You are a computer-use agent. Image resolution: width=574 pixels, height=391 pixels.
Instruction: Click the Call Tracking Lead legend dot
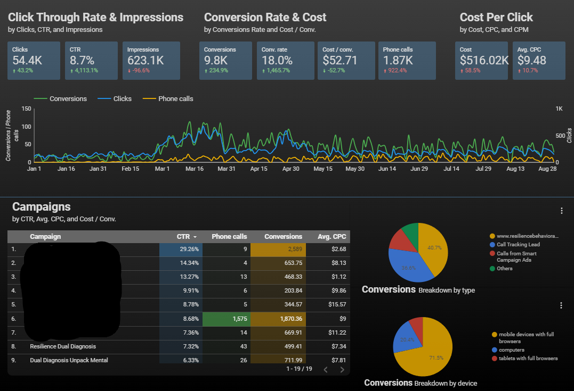coord(492,245)
